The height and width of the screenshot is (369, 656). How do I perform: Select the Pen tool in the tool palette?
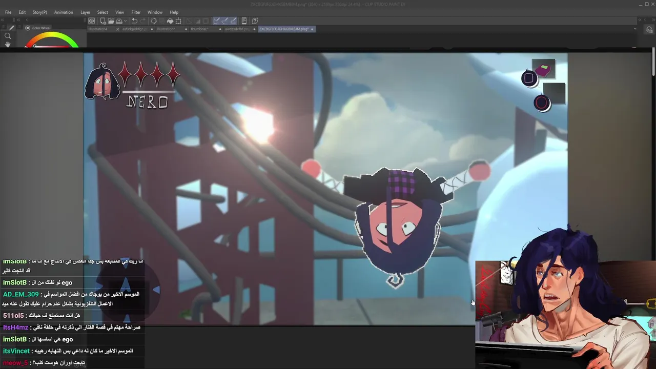pyautogui.click(x=12, y=28)
